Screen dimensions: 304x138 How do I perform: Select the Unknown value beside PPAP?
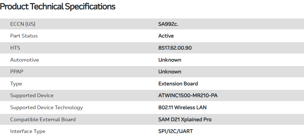[170, 72]
